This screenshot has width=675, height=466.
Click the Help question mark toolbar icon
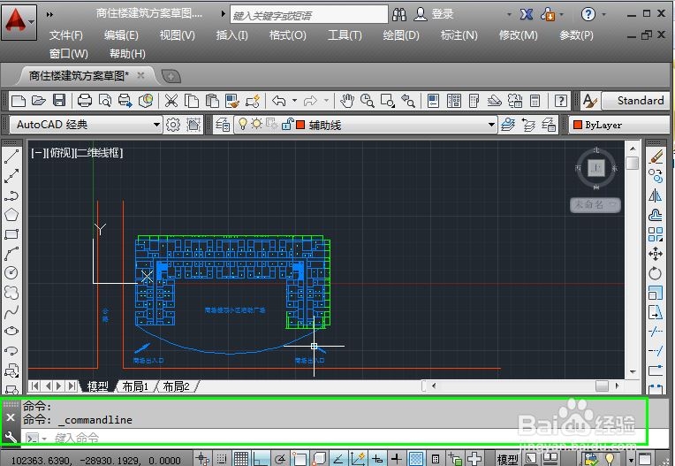560,101
